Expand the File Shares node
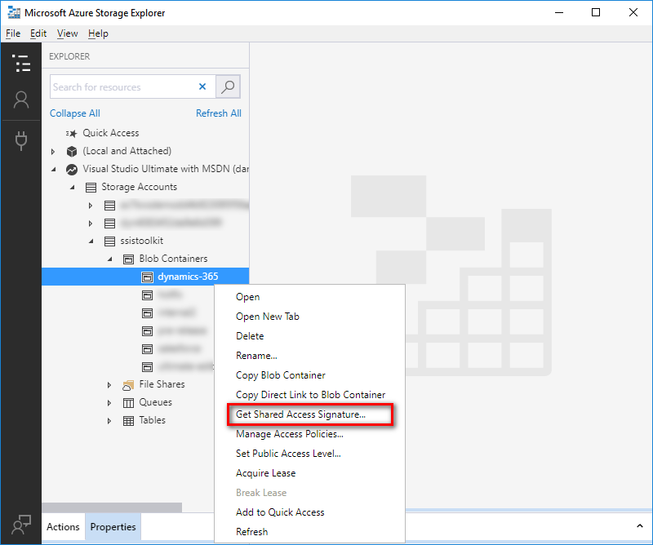Image resolution: width=653 pixels, height=545 pixels. coord(109,383)
